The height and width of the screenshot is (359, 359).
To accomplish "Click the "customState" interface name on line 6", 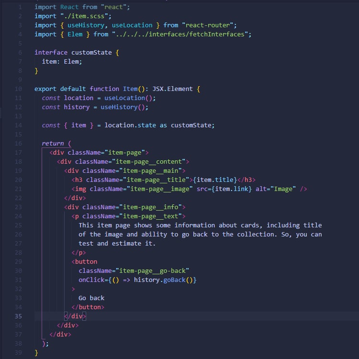I will [91, 53].
